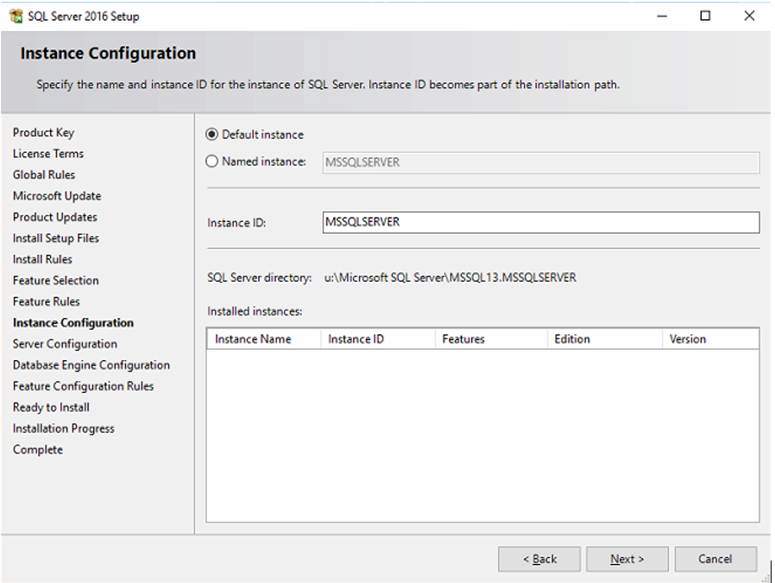Image resolution: width=775 pixels, height=583 pixels.
Task: Minimize the setup window
Action: tap(662, 16)
